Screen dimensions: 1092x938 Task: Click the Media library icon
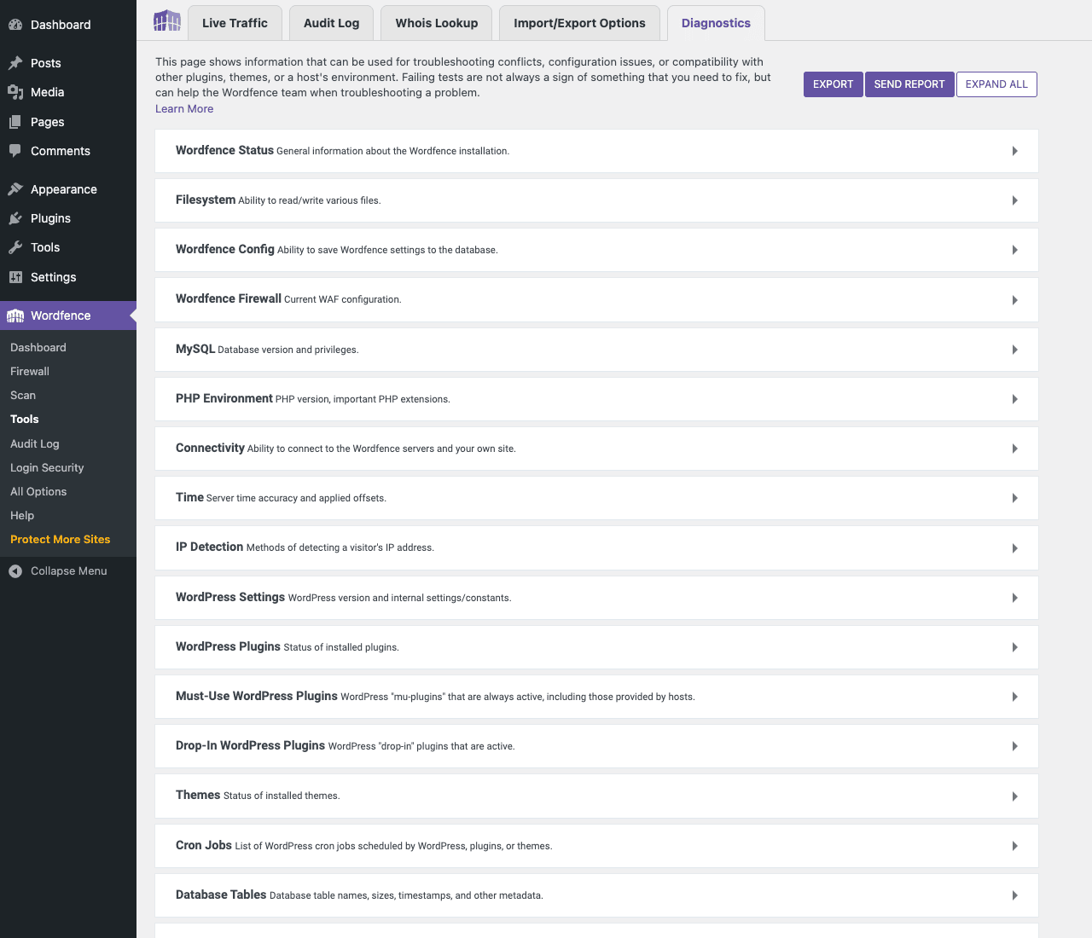[15, 92]
